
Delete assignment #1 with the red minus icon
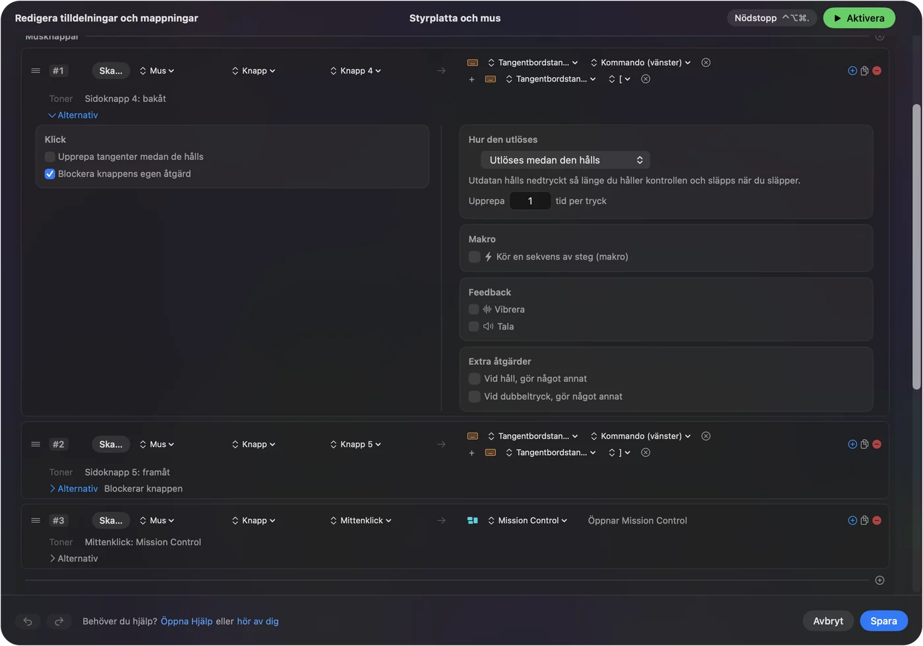point(877,71)
